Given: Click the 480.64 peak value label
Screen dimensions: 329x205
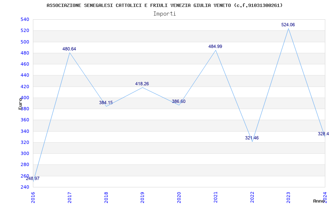Looking at the screenshot, I should (69, 49).
